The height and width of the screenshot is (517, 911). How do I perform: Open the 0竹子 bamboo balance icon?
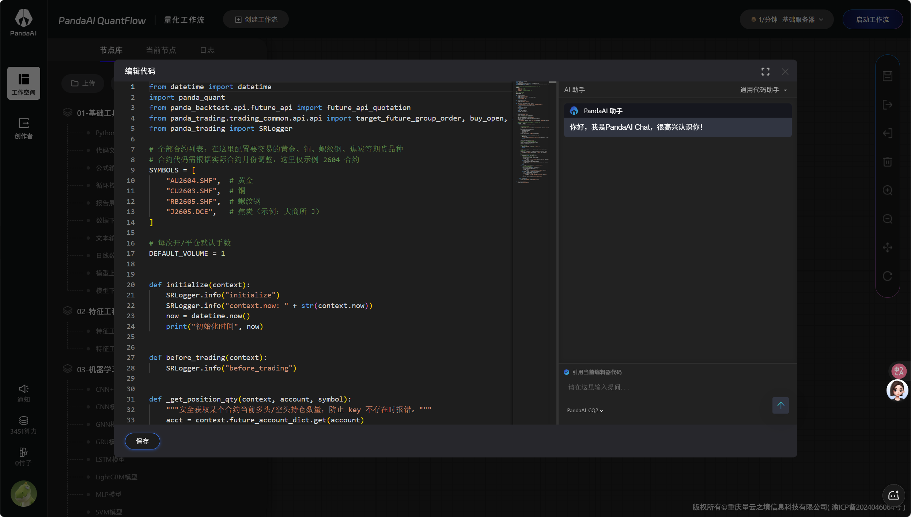(x=24, y=457)
